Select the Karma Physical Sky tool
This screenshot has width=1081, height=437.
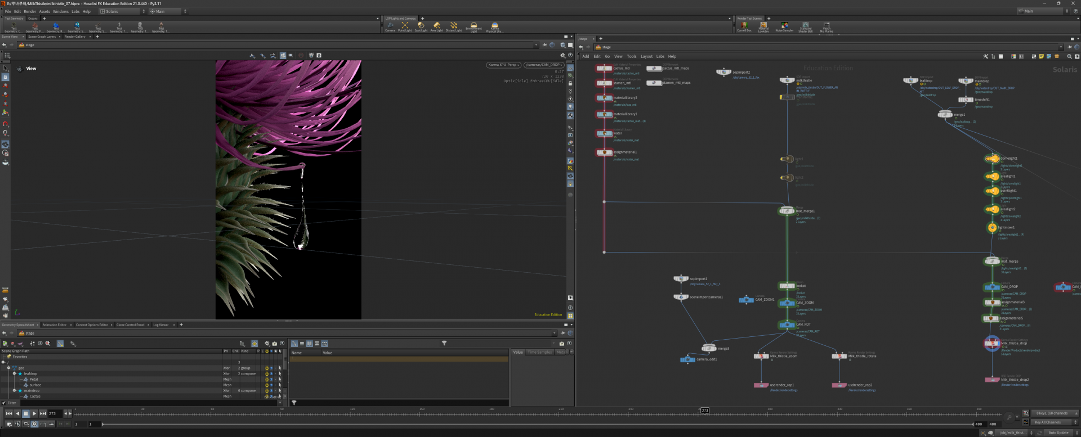494,26
